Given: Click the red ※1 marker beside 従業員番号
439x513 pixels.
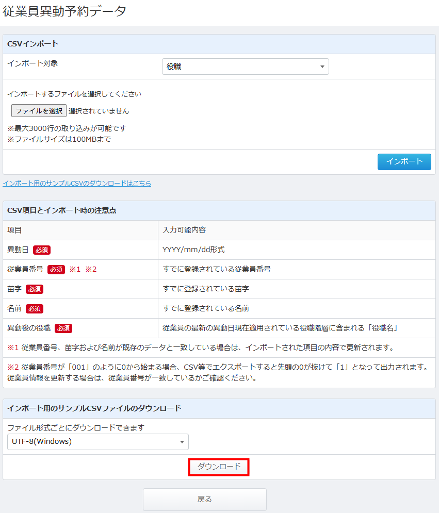Looking at the screenshot, I should tap(75, 270).
